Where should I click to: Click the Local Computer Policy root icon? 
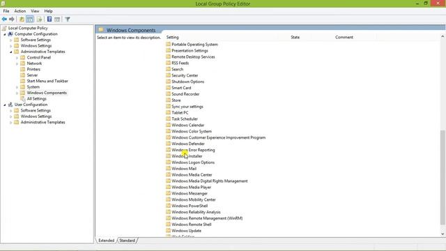tap(4, 28)
